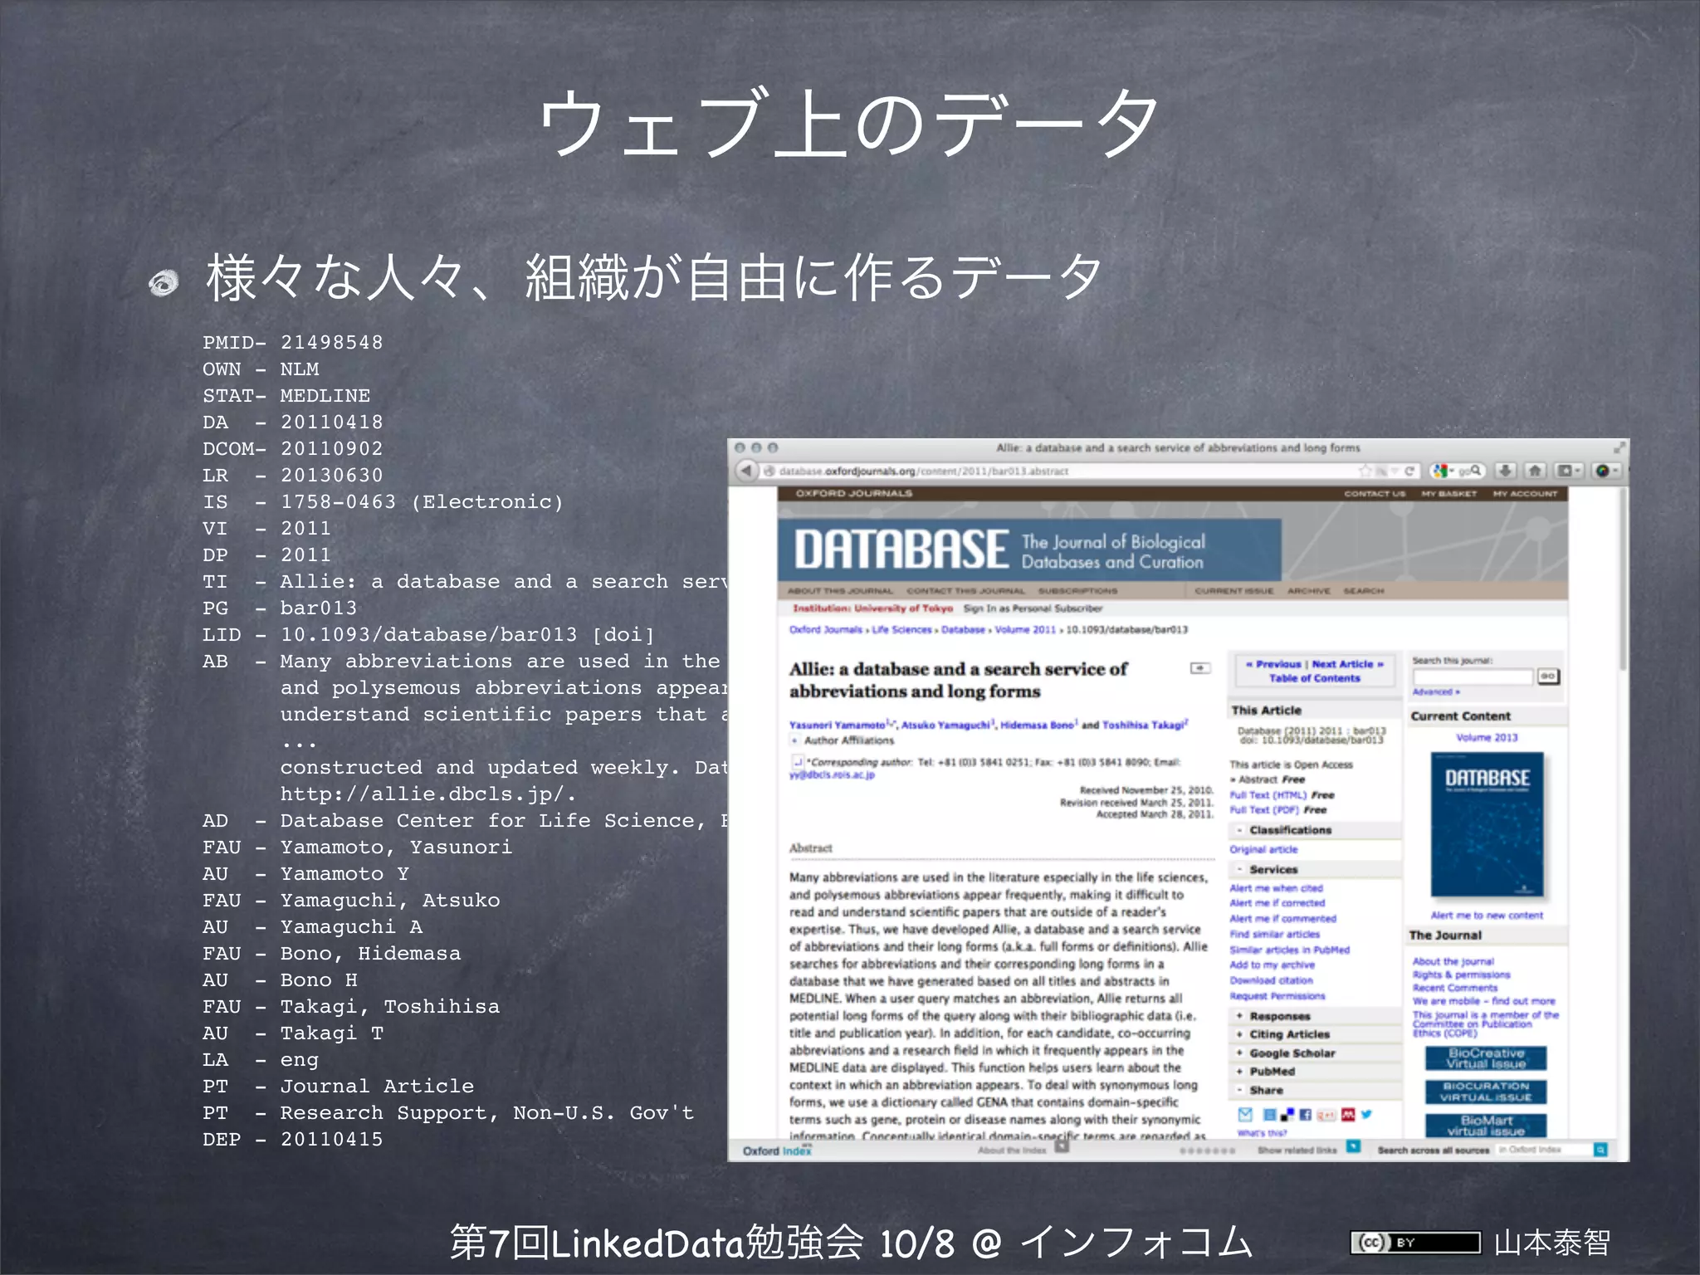Click Volume 2013 link
This screenshot has height=1275, width=1700.
click(1487, 737)
